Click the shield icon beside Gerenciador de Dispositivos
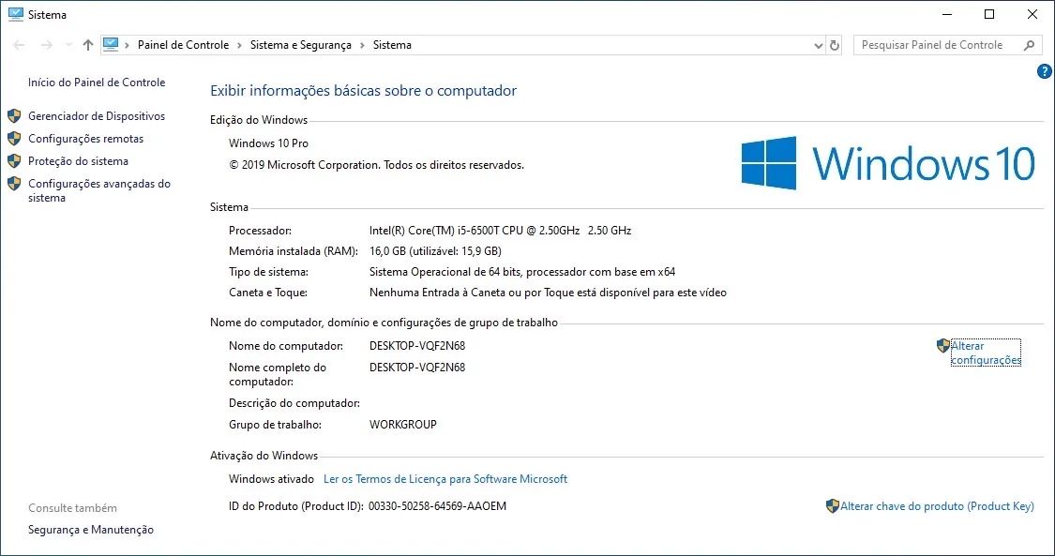This screenshot has height=556, width=1055. (x=13, y=115)
